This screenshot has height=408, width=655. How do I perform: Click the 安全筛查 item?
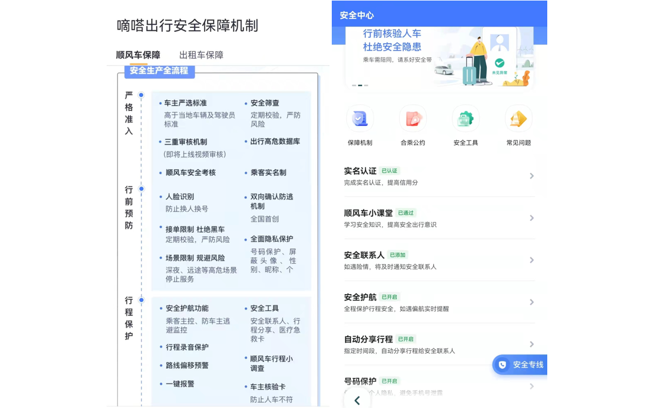pos(265,103)
